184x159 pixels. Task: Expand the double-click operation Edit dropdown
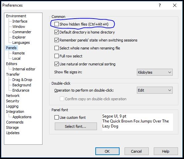point(155,90)
